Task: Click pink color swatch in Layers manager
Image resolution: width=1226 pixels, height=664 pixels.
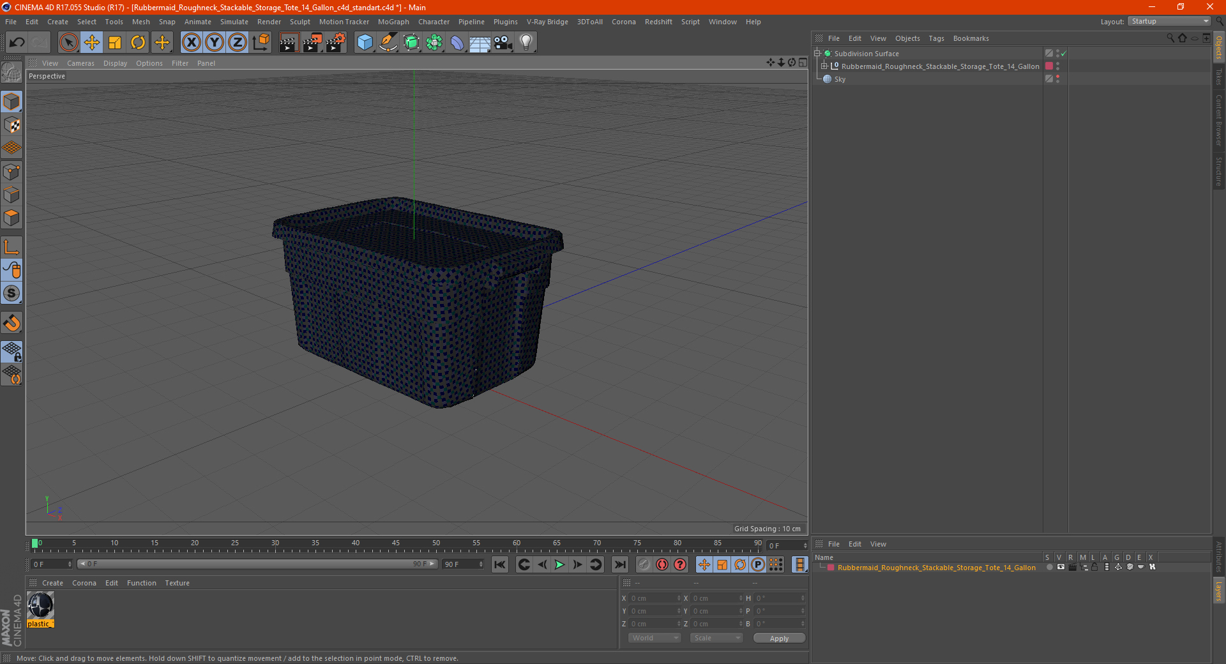Action: pos(831,568)
